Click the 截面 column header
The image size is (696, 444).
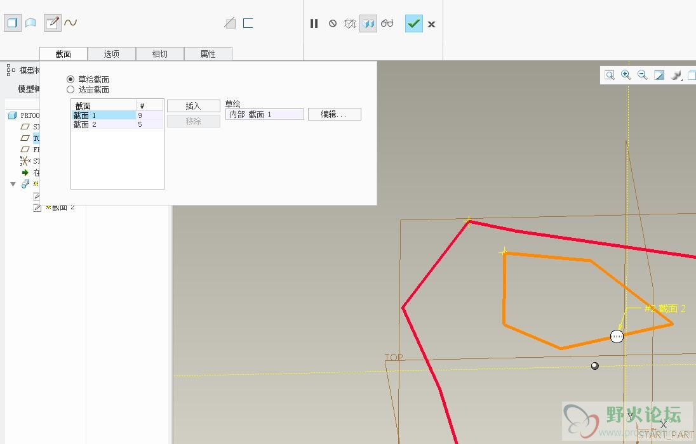tap(104, 105)
